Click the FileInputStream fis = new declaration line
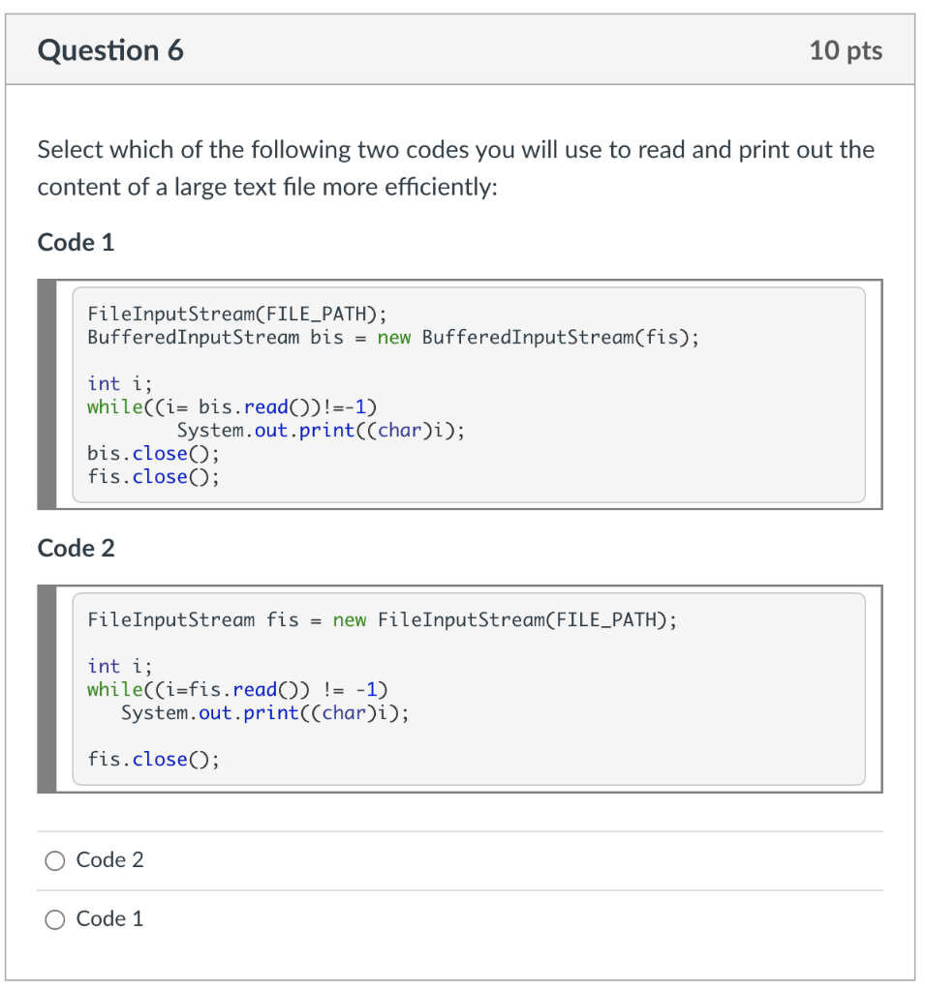This screenshot has width=925, height=991. (x=382, y=619)
